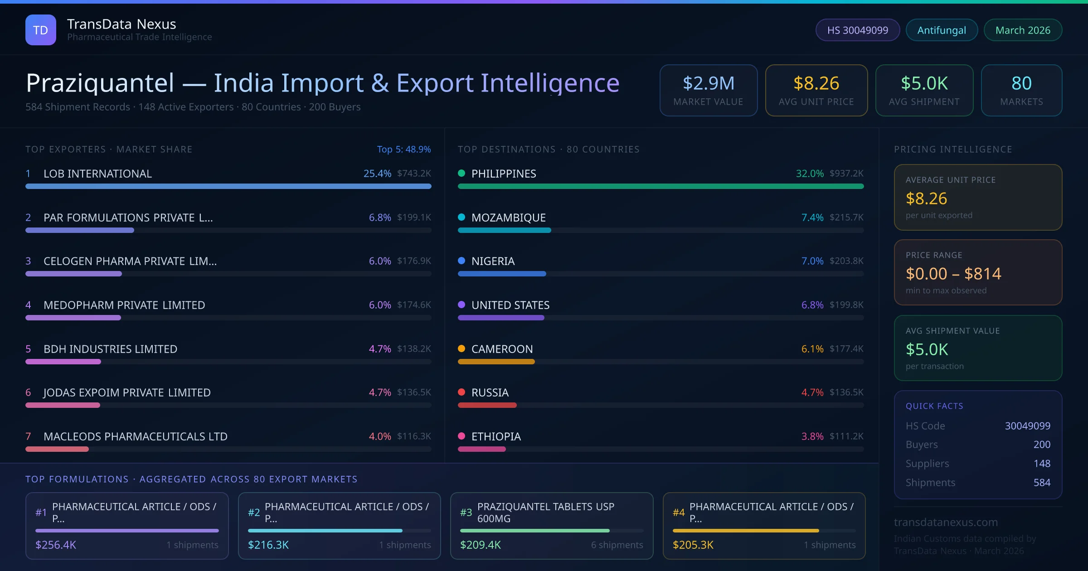The height and width of the screenshot is (571, 1088).
Task: Open the Market Value $2.9M card
Action: [708, 90]
